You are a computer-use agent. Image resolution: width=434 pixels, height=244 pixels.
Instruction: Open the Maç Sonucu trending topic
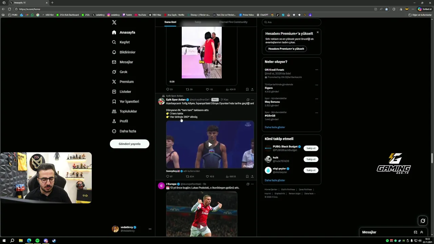click(x=272, y=102)
